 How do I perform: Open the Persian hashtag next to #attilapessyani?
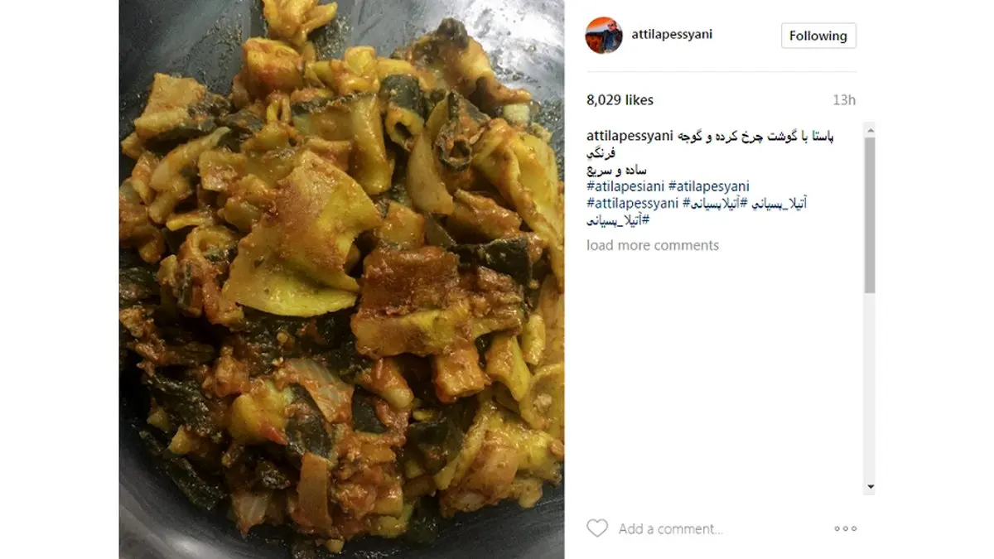click(x=712, y=204)
